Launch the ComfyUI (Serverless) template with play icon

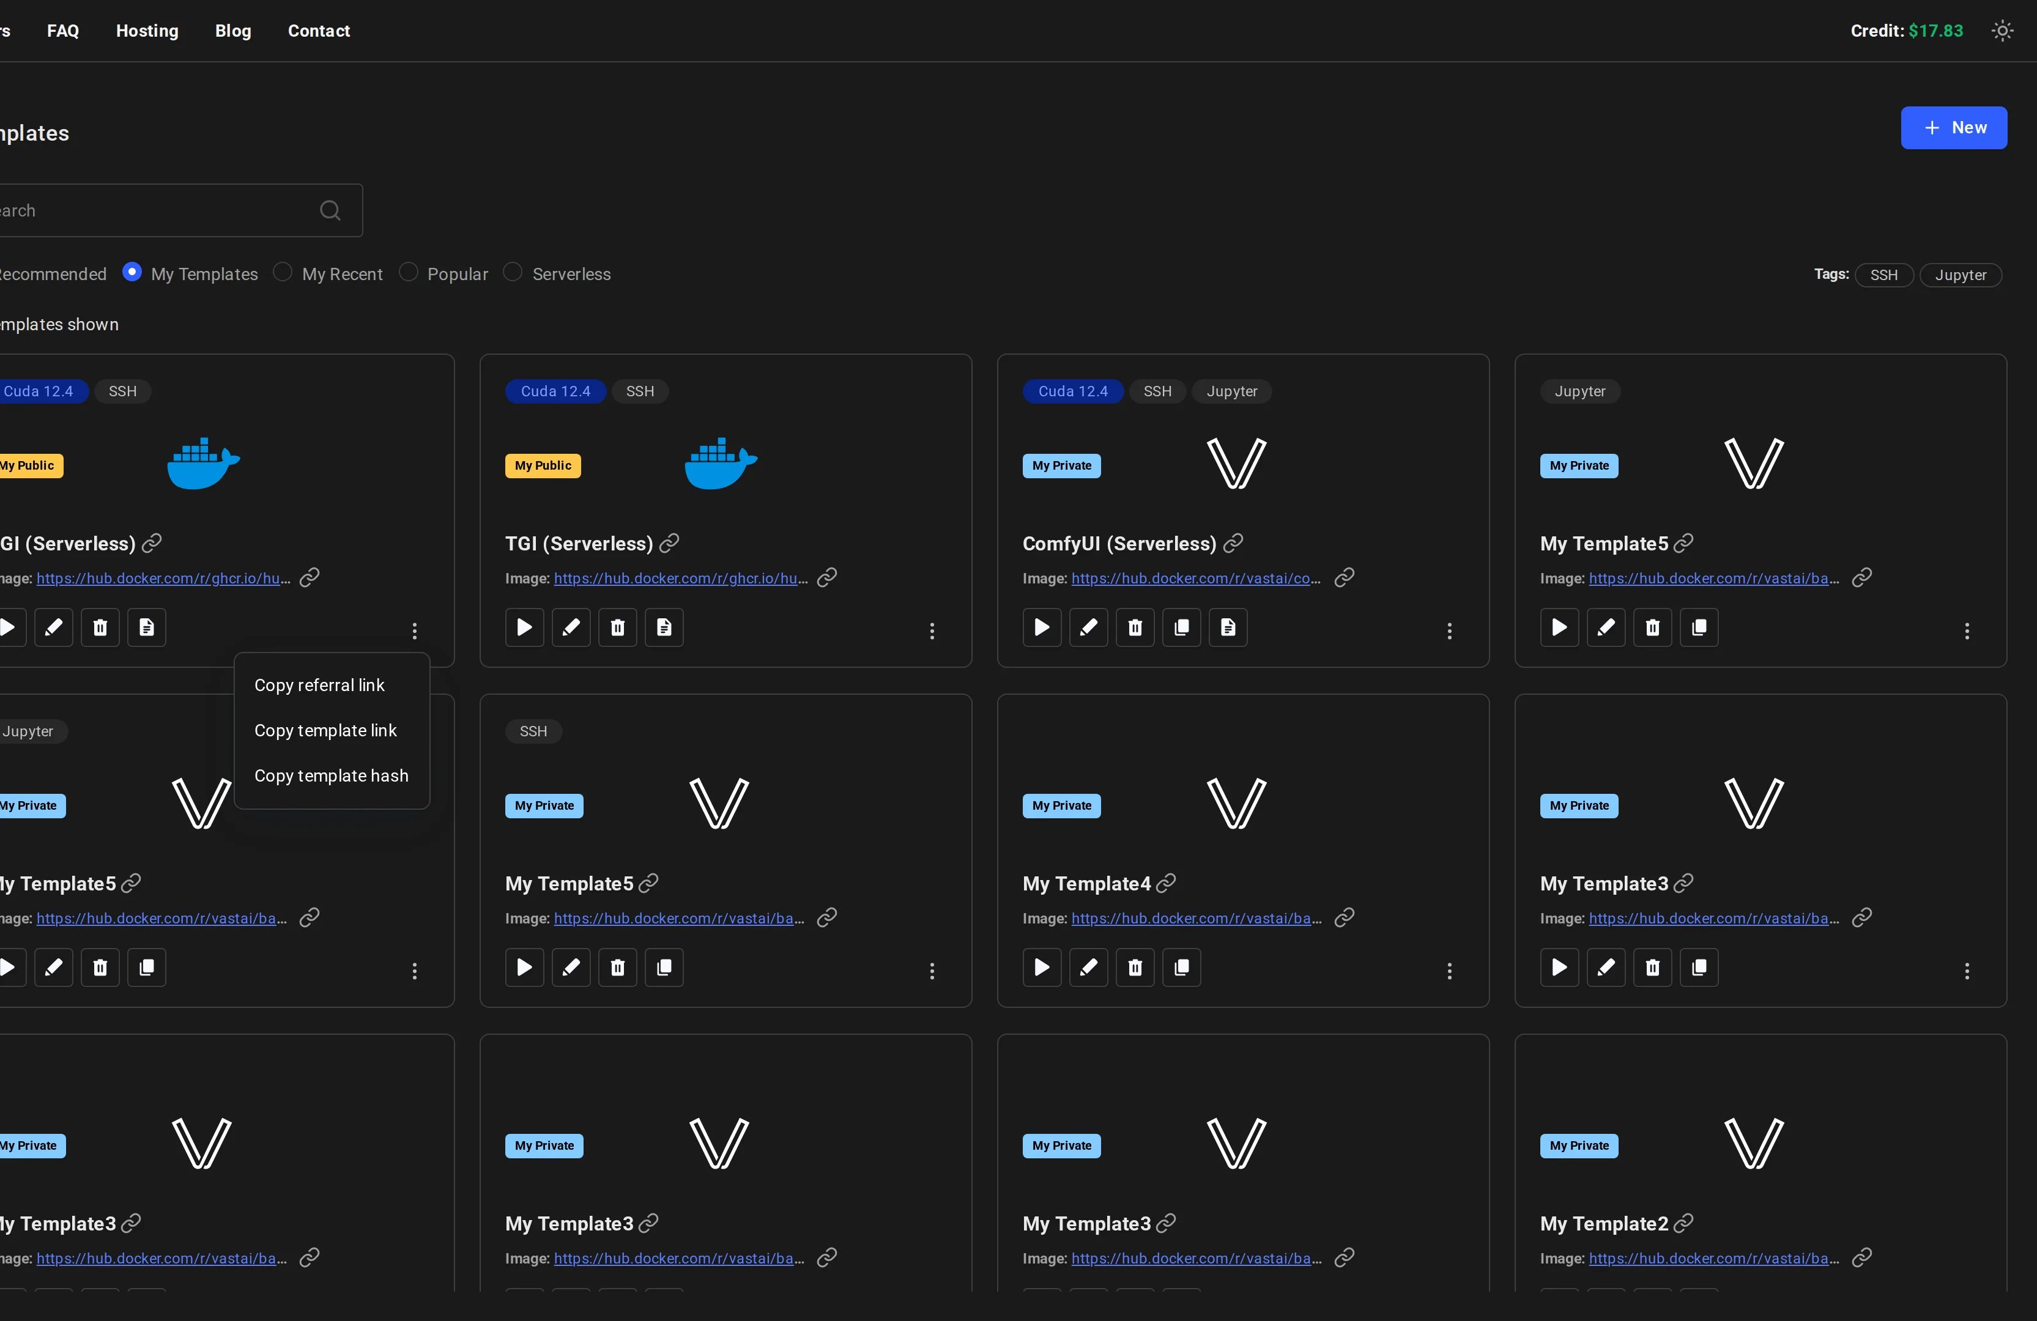pos(1042,627)
